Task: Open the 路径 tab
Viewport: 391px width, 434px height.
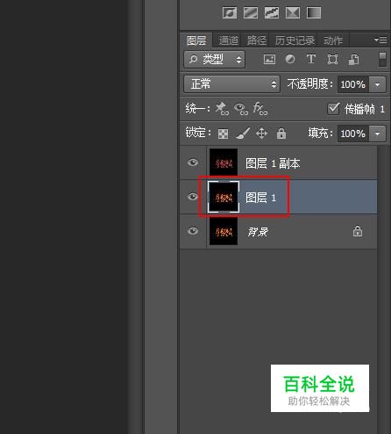Action: point(257,40)
